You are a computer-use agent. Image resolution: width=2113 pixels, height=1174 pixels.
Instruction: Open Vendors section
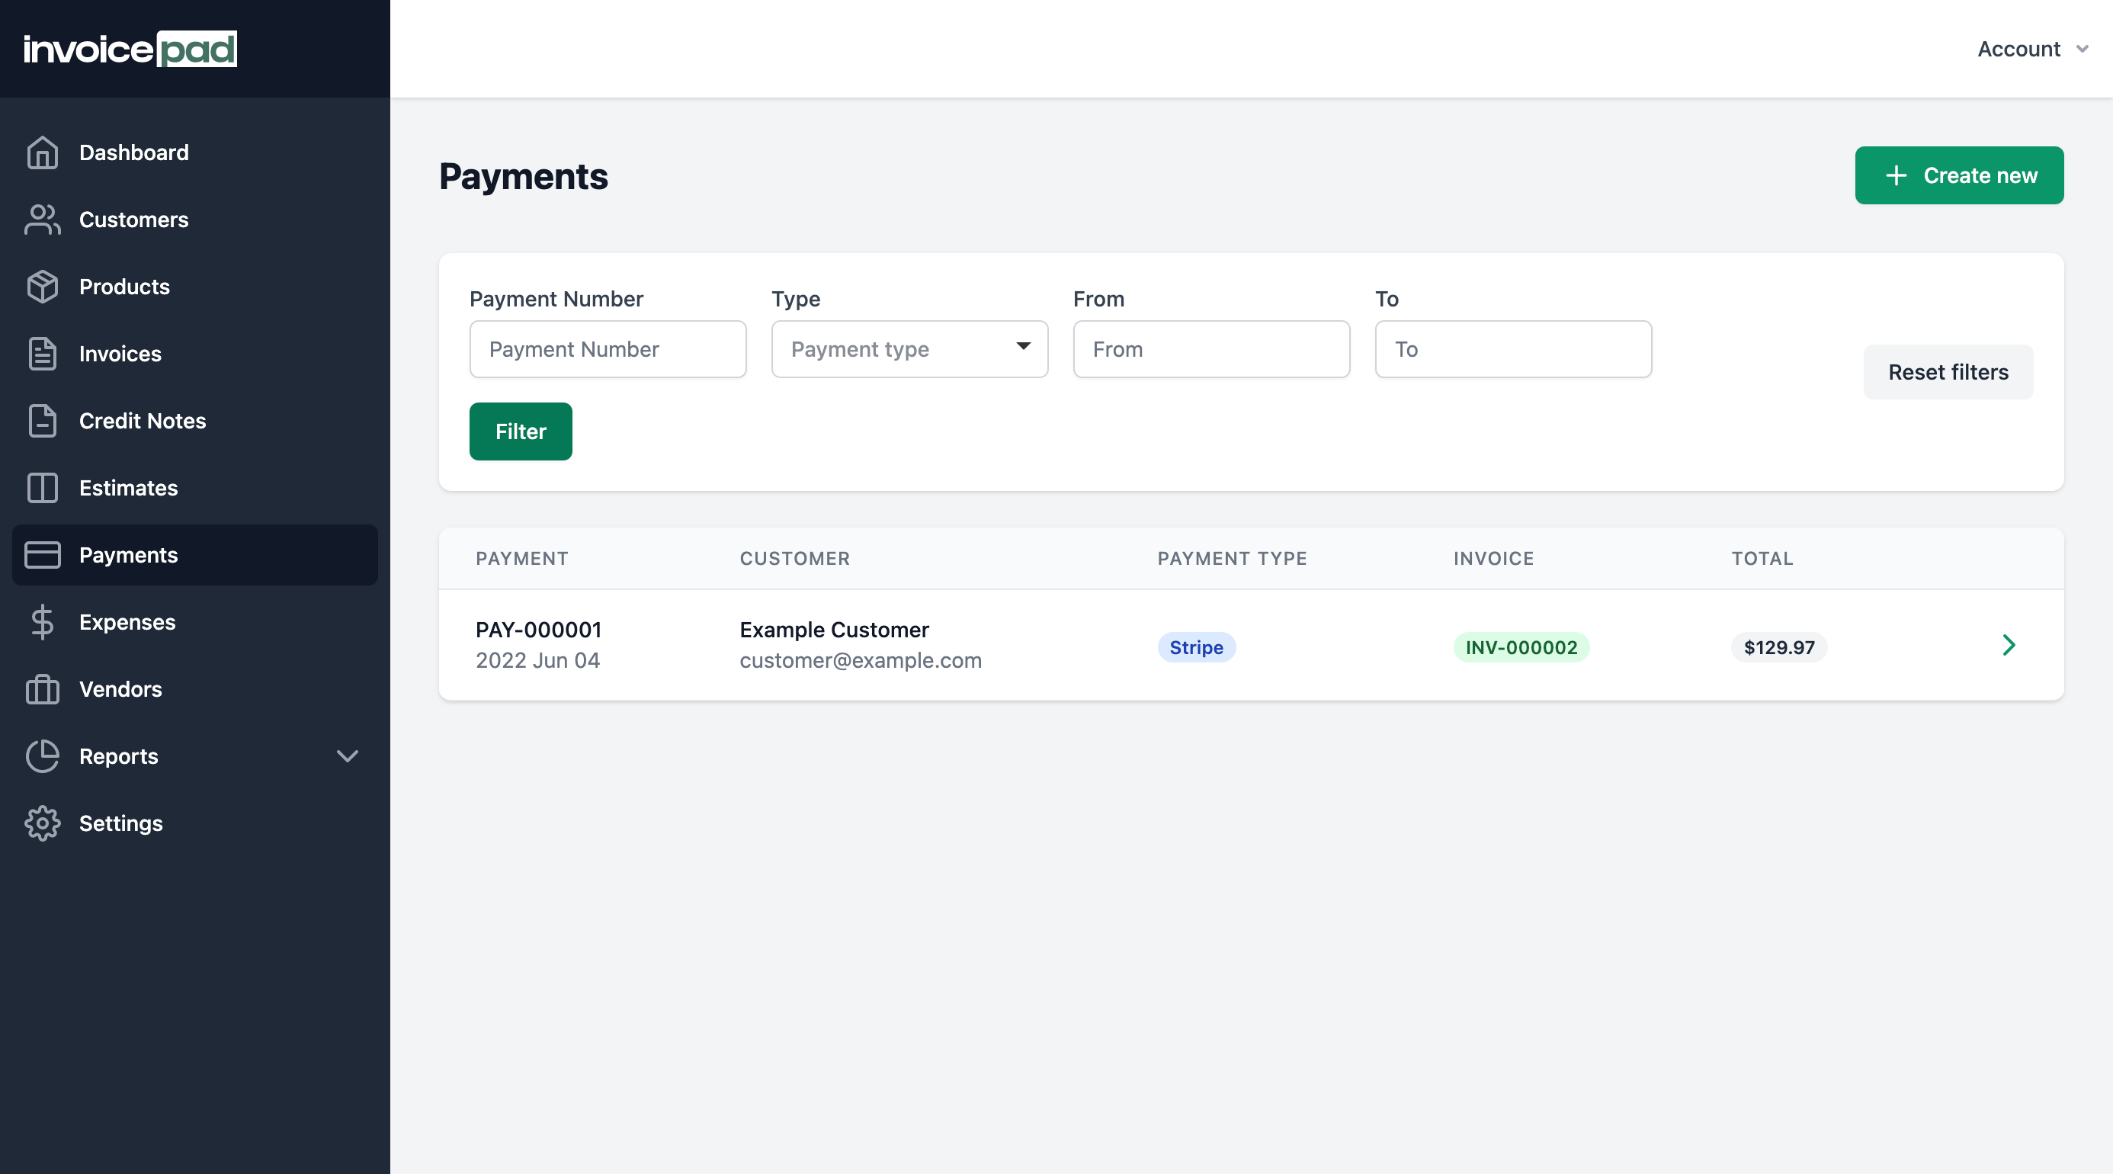(195, 689)
